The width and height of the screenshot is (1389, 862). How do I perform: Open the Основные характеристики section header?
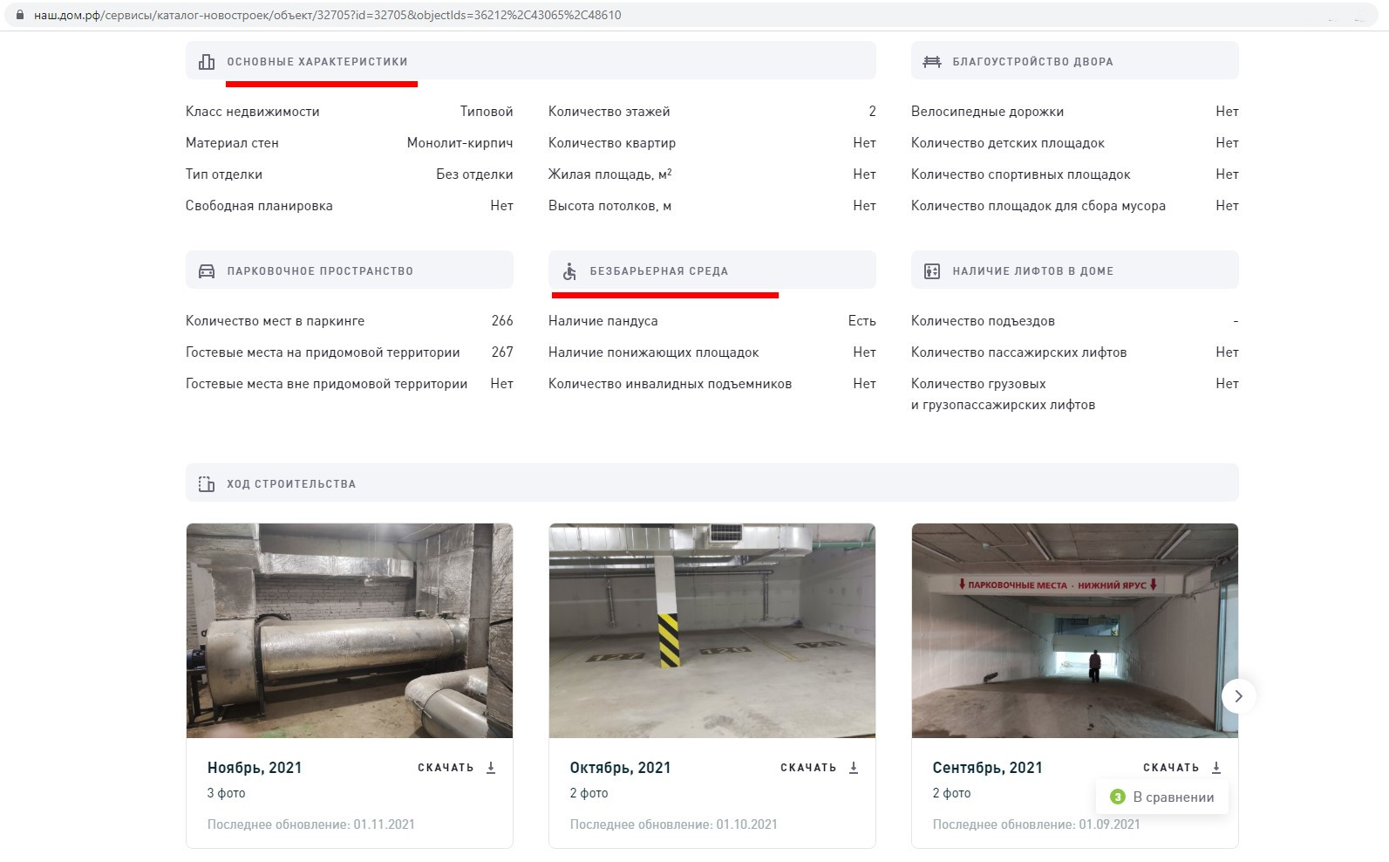[317, 62]
